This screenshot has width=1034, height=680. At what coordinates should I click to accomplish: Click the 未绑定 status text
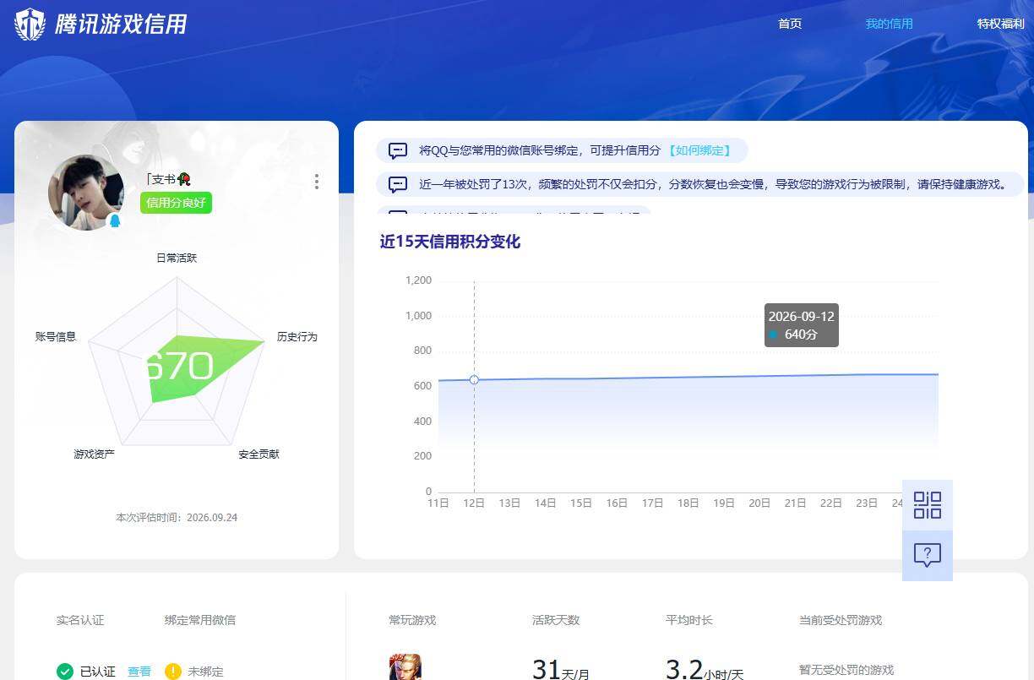click(205, 672)
